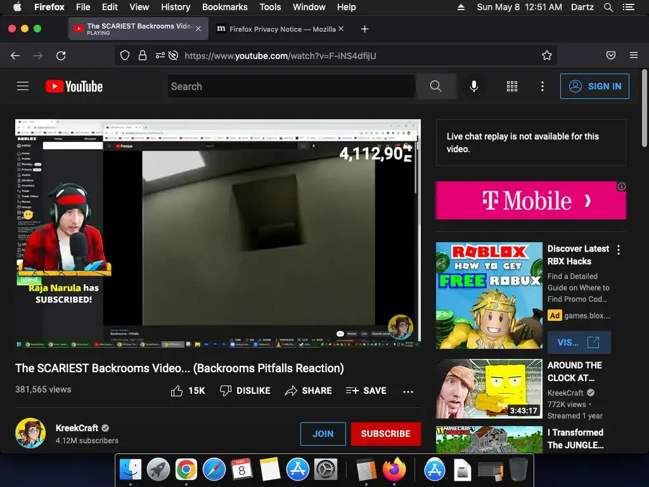Select The SCARIEST Backrooms Video tab
The height and width of the screenshot is (487, 649).
pos(138,29)
